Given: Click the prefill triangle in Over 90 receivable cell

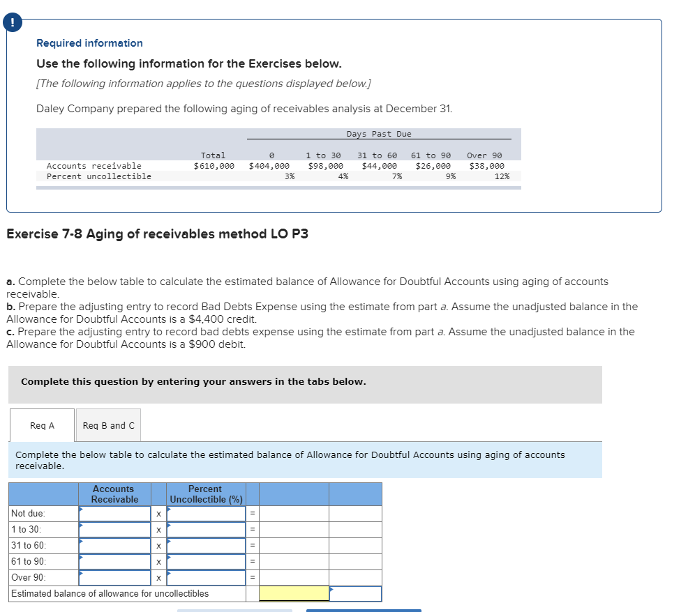Looking at the screenshot, I should pyautogui.click(x=81, y=574).
